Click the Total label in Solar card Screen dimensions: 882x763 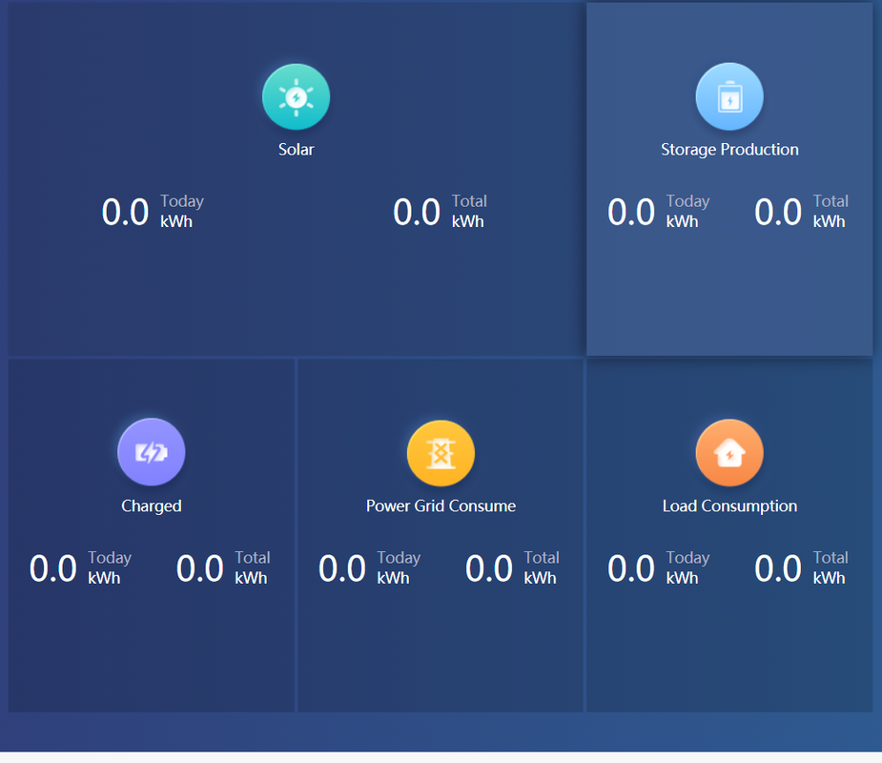tap(469, 201)
